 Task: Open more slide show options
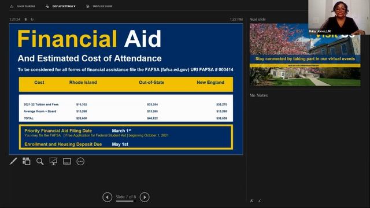pyautogui.click(x=80, y=161)
